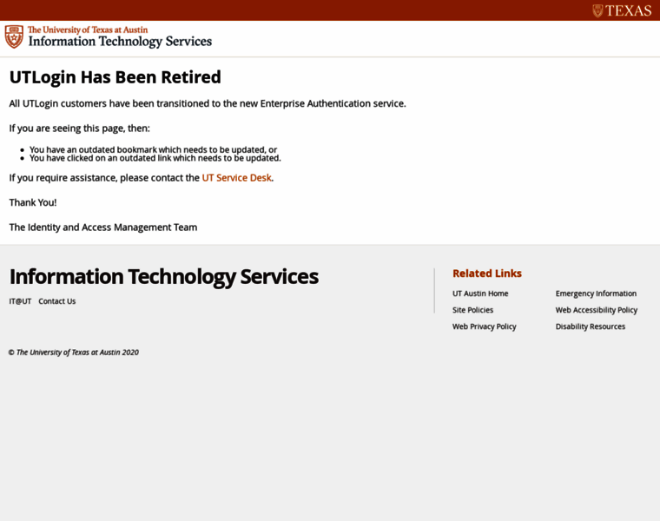Click the IT@UT footer link
This screenshot has height=521, width=660.
point(20,301)
